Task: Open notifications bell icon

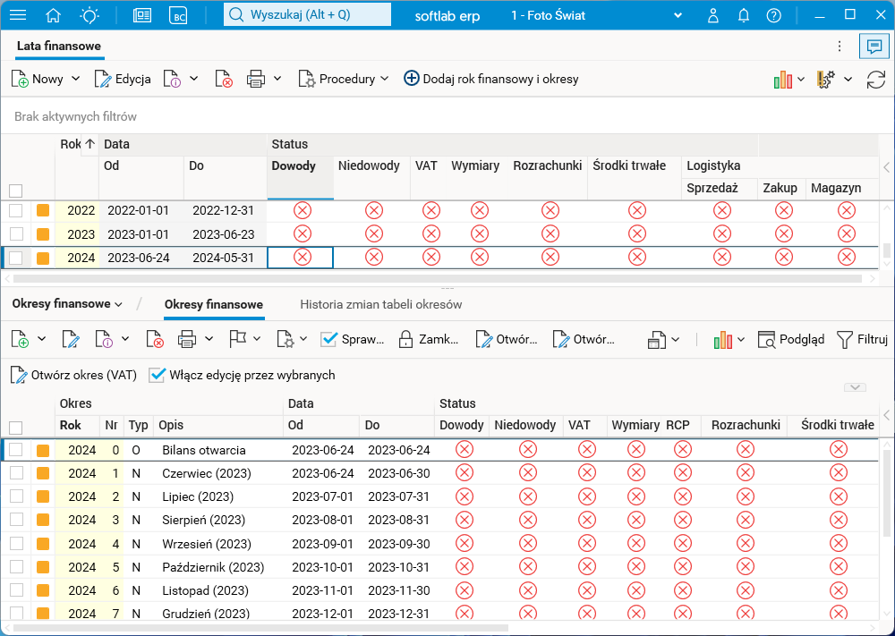Action: (744, 15)
